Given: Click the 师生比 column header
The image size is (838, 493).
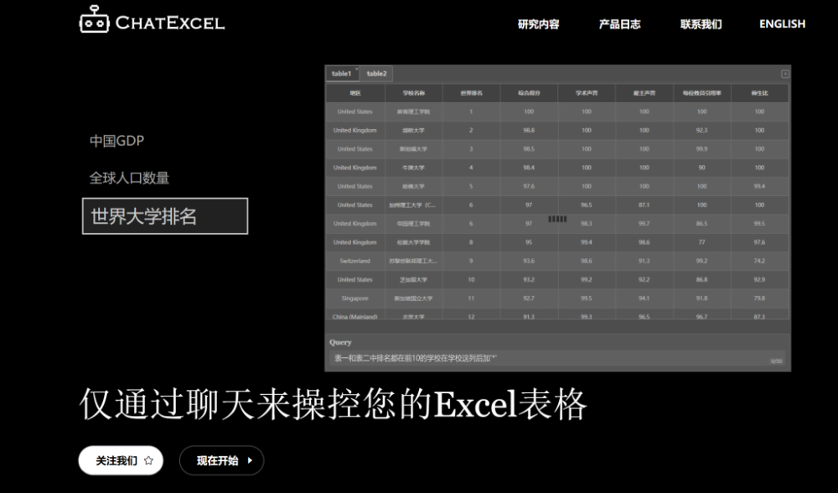Looking at the screenshot, I should tap(760, 93).
